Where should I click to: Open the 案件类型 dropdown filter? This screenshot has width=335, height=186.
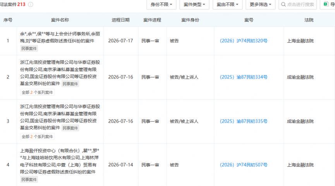pyautogui.click(x=194, y=5)
